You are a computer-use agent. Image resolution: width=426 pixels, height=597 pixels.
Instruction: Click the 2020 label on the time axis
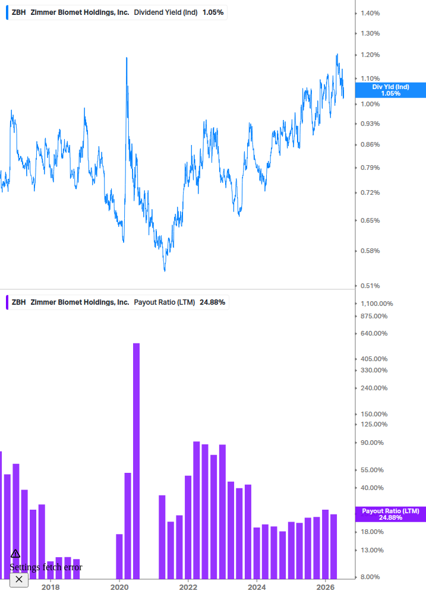coord(119,587)
